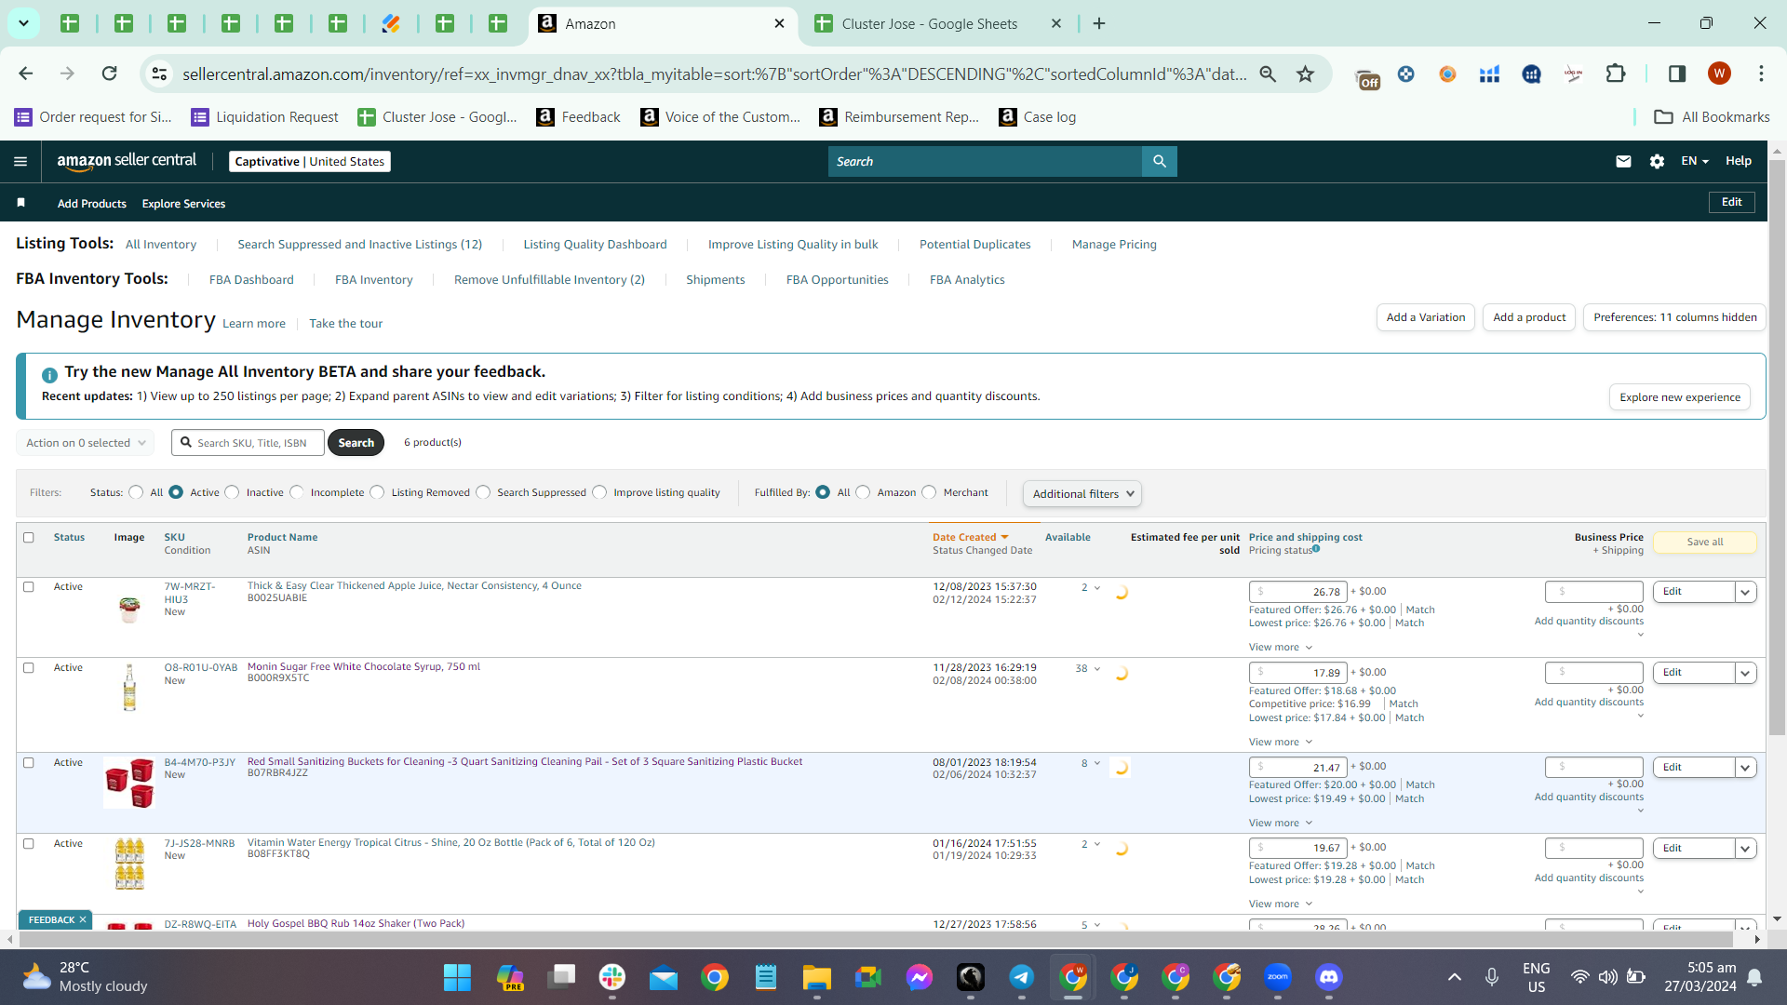Viewport: 1787px width, 1005px height.
Task: Tick the select-all checkbox in table header
Action: (x=29, y=538)
